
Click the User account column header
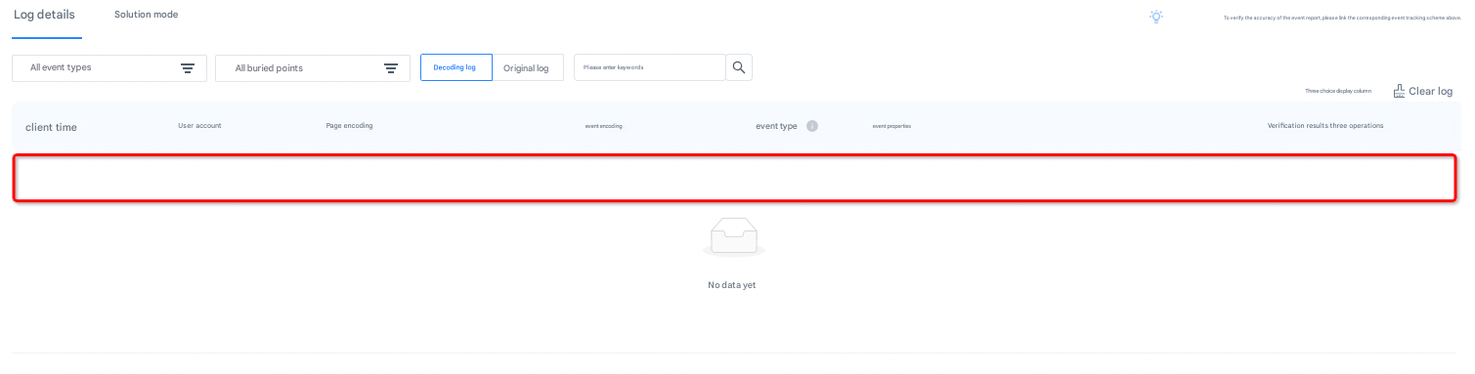click(x=199, y=126)
